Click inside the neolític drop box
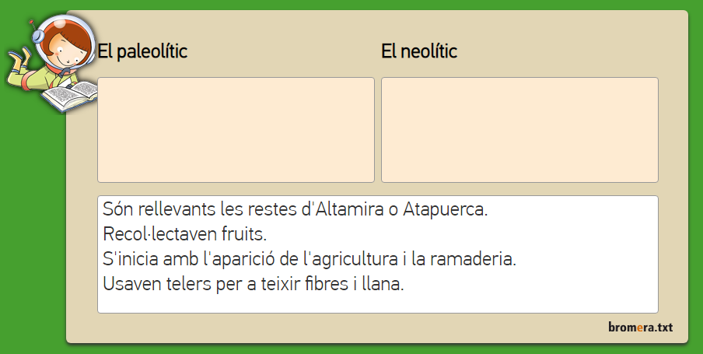This screenshot has height=354, width=703. [x=519, y=130]
